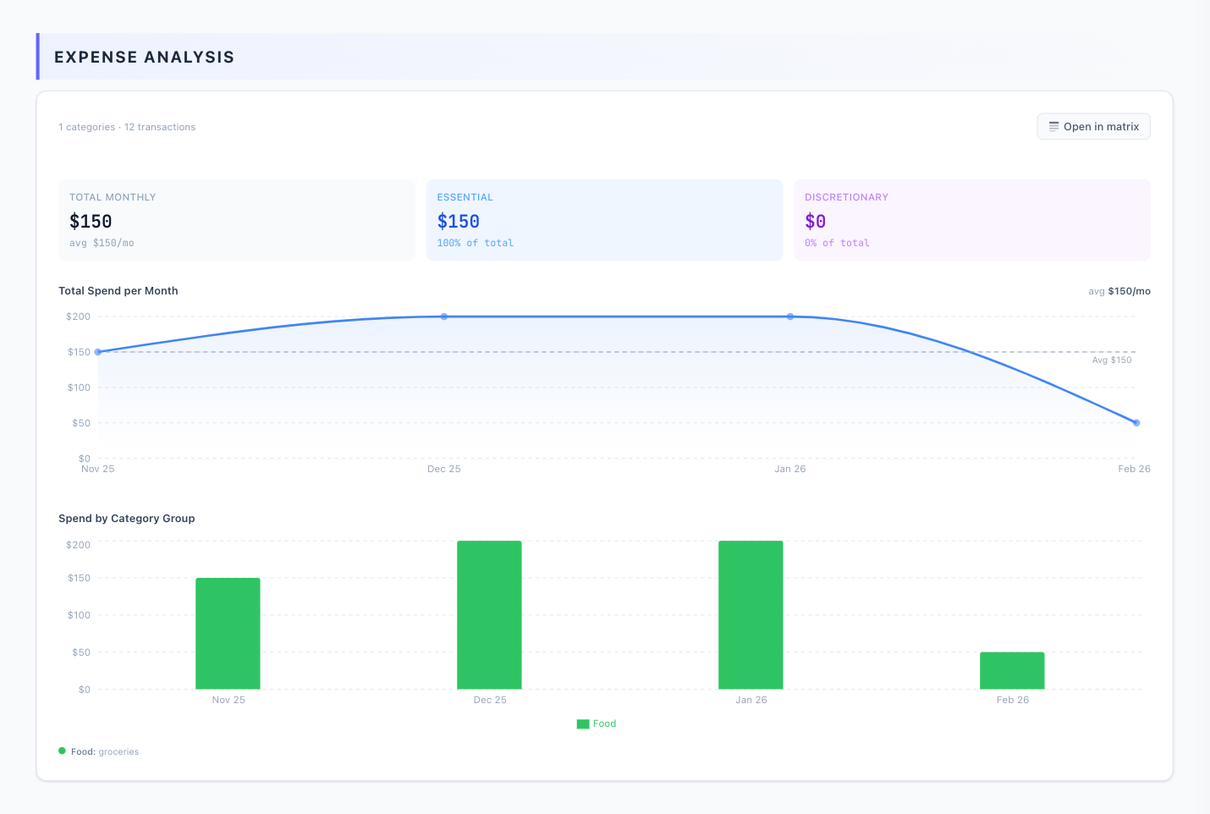Click the Open in matrix button
The image size is (1210, 814).
(1093, 126)
